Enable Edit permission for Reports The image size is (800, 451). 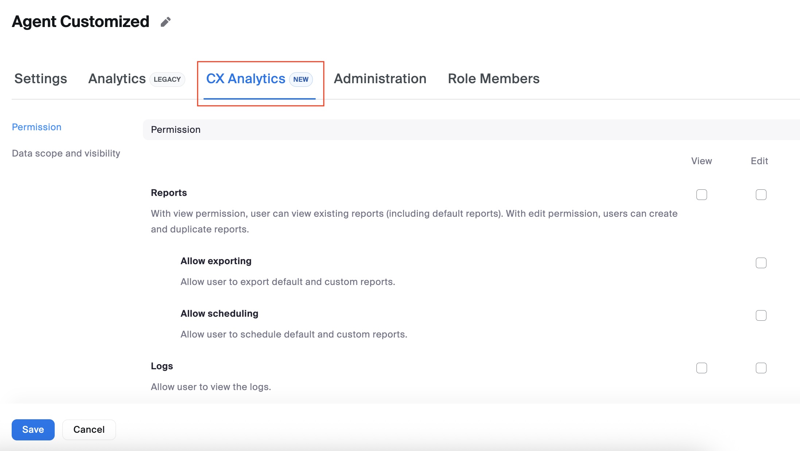pos(761,195)
